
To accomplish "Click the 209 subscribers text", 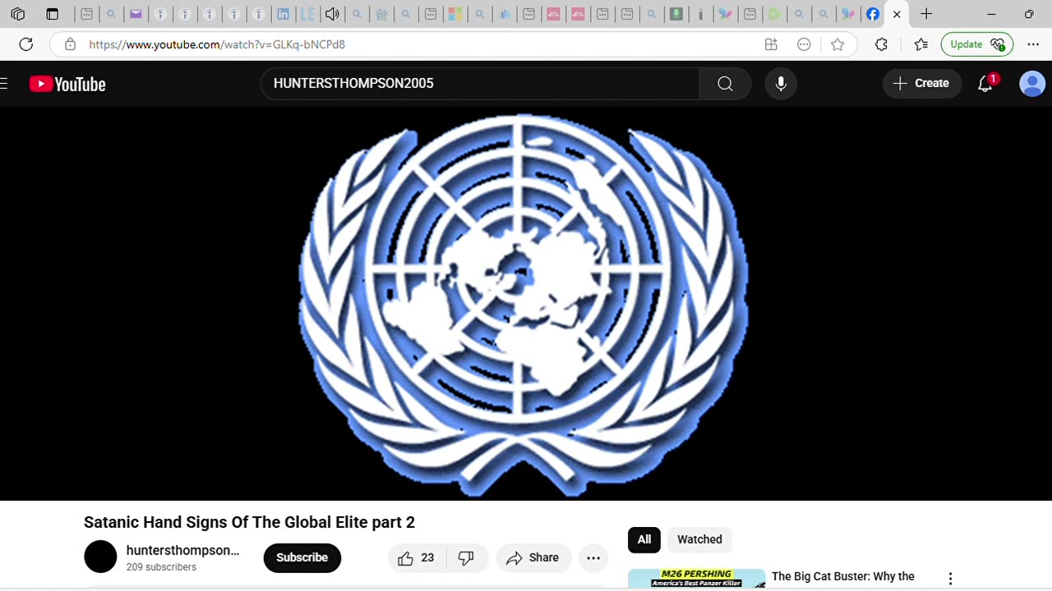I will click(x=161, y=567).
